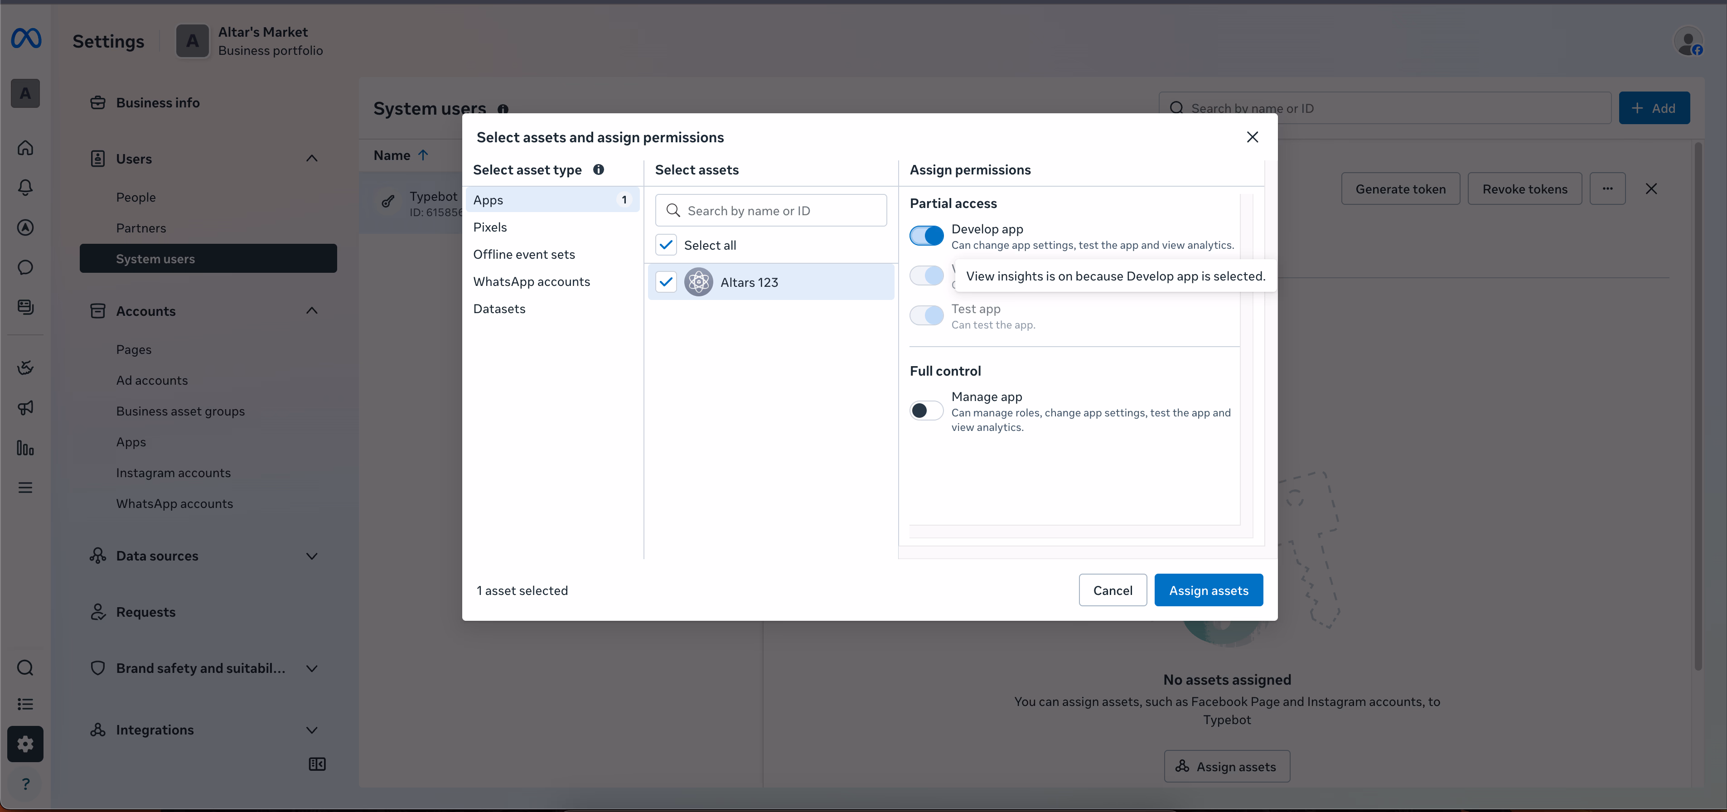Expand the Data sources section
1727x812 pixels.
312,556
